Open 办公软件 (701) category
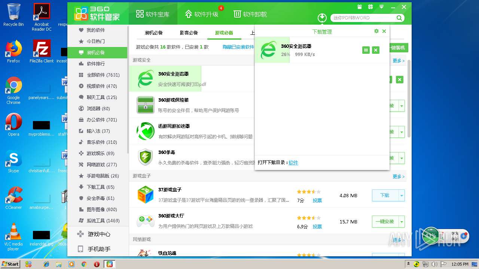479x269 pixels. pos(97,120)
